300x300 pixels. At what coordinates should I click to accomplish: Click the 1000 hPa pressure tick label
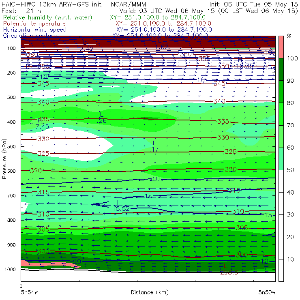click(x=10, y=269)
